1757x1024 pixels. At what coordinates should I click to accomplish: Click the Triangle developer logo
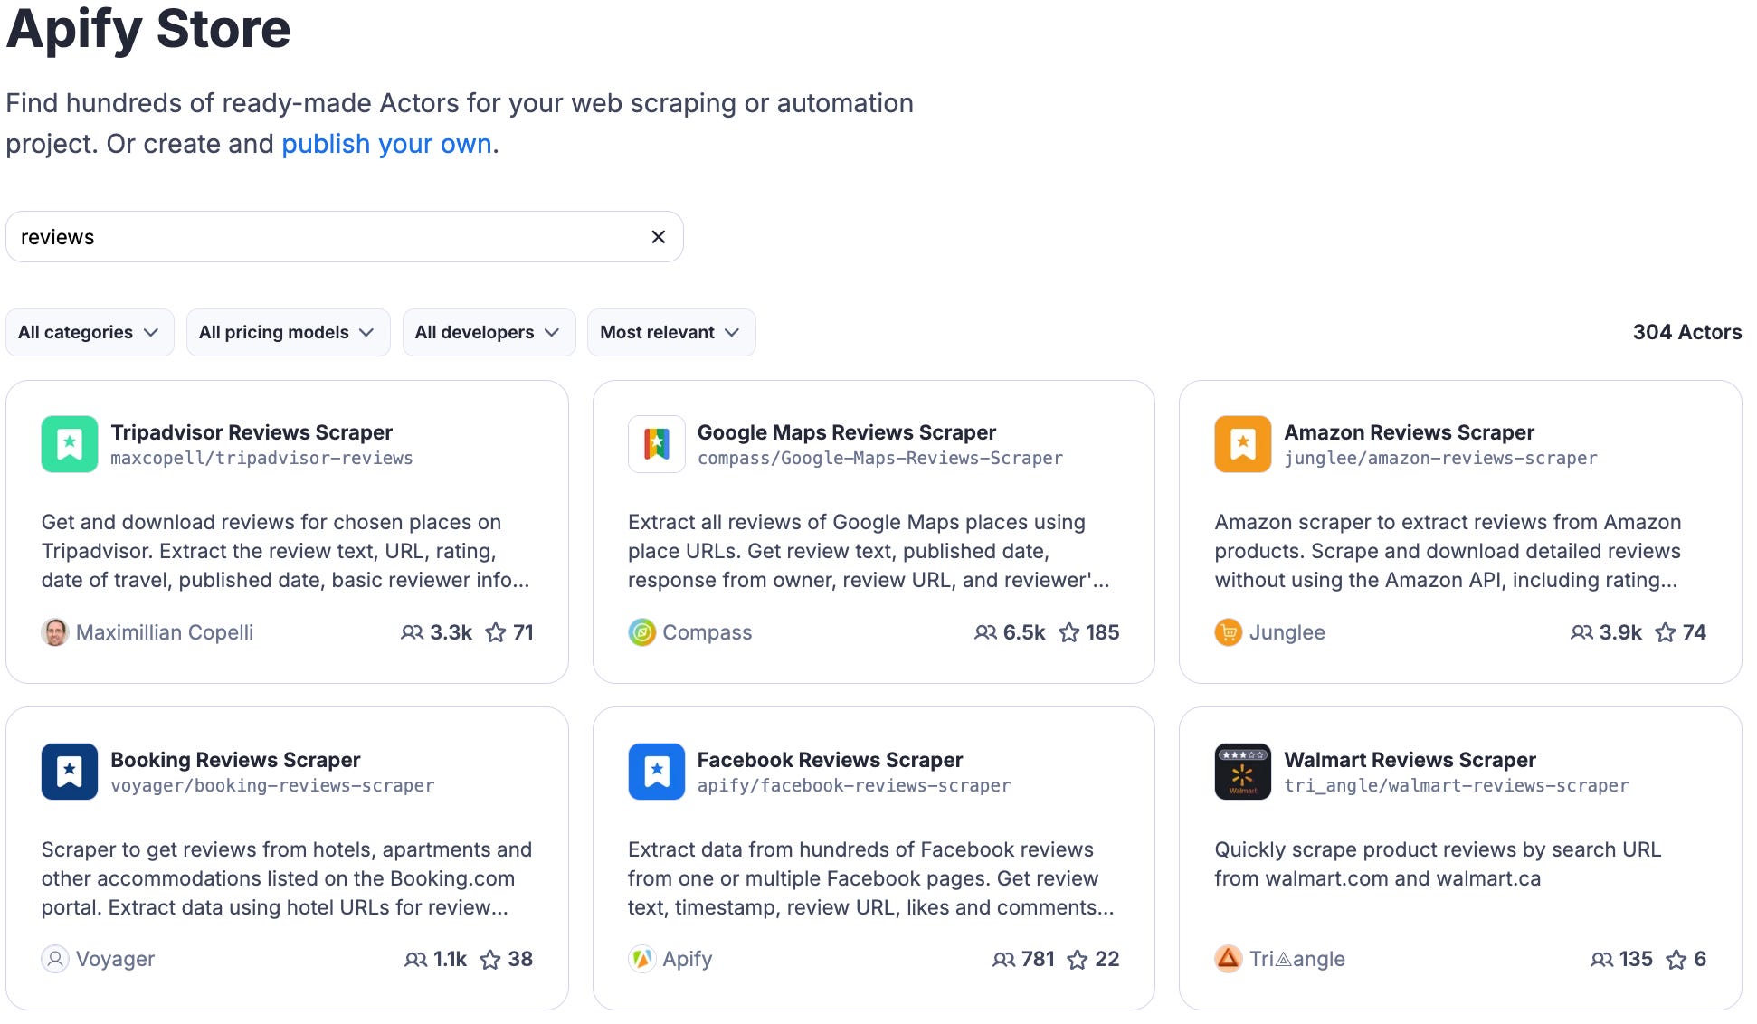click(x=1229, y=959)
